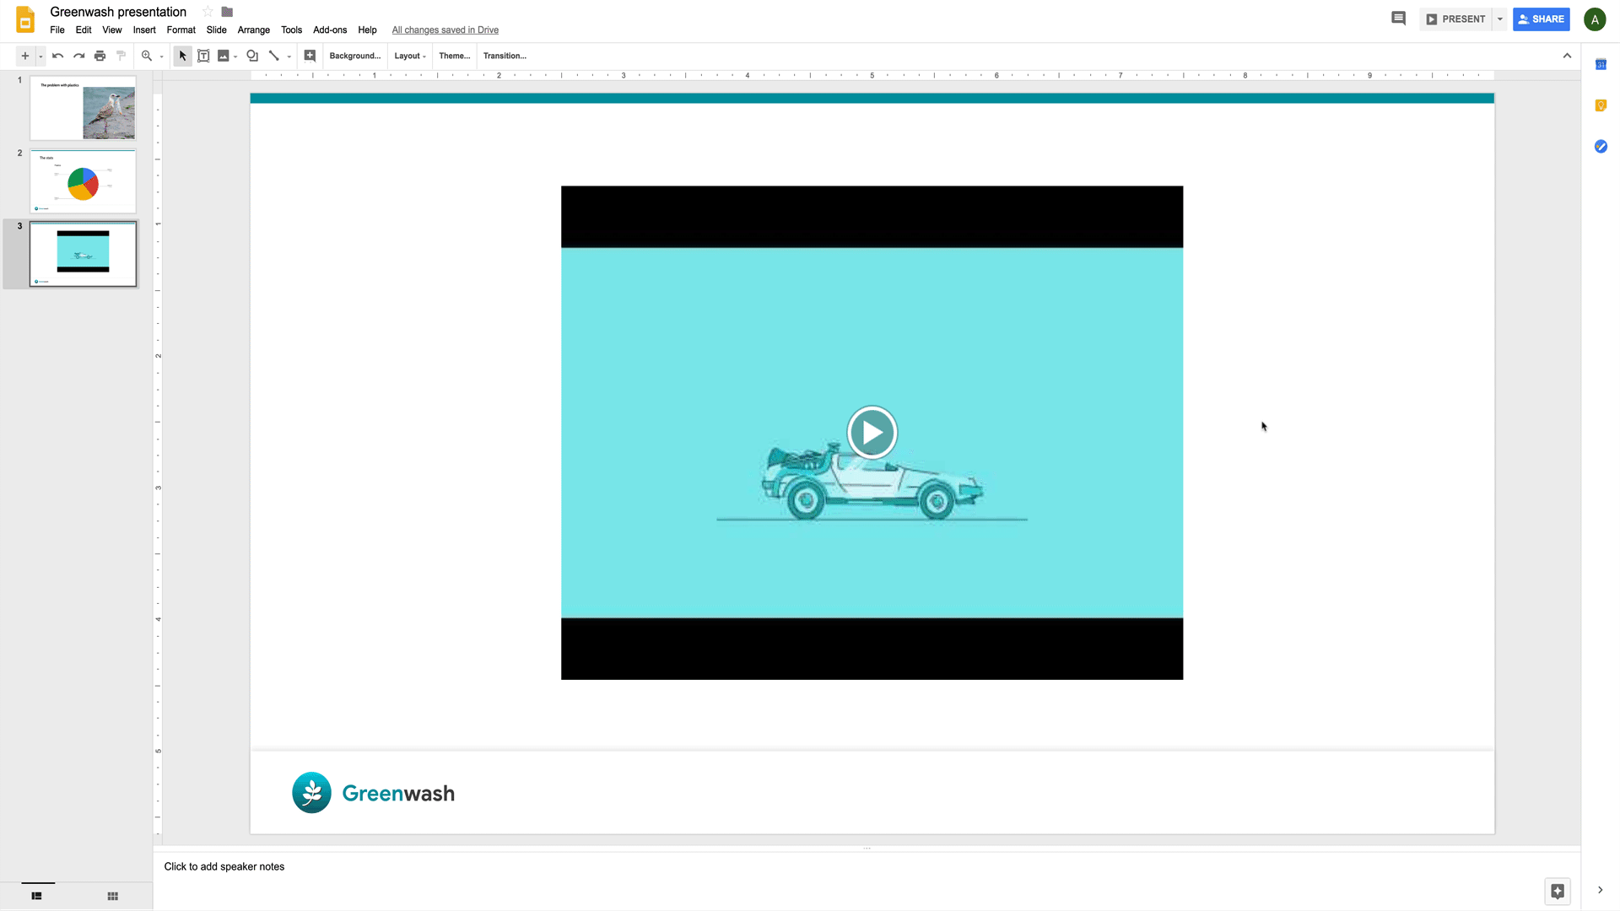Click the Greenwash logo icon
Image resolution: width=1620 pixels, height=911 pixels.
(311, 793)
